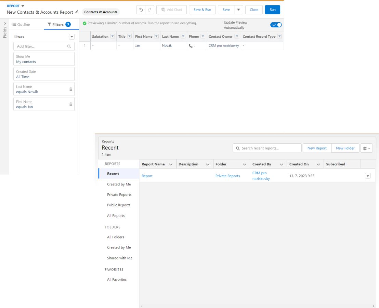Viewport: 379px width, 308px height.
Task: Click the reports list settings gear icon
Action: click(366, 148)
